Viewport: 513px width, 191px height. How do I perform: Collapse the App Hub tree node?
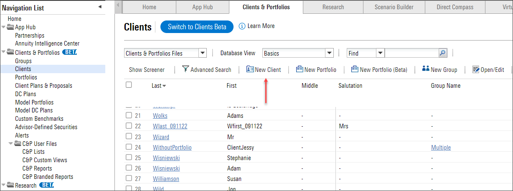(x=4, y=27)
